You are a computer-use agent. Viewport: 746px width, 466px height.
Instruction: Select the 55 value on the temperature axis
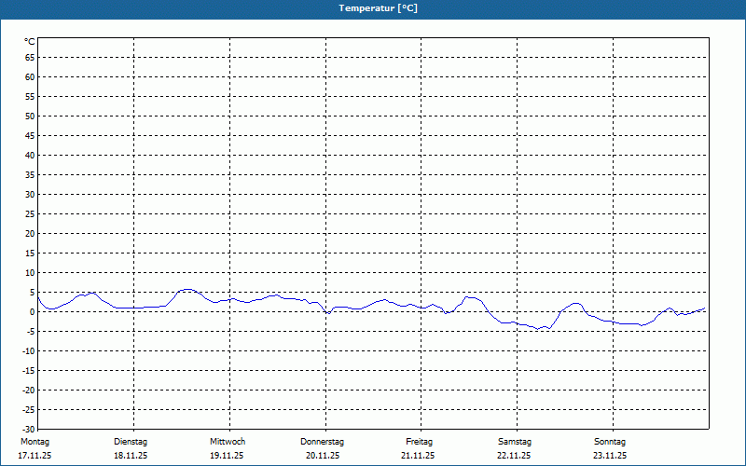[30, 97]
